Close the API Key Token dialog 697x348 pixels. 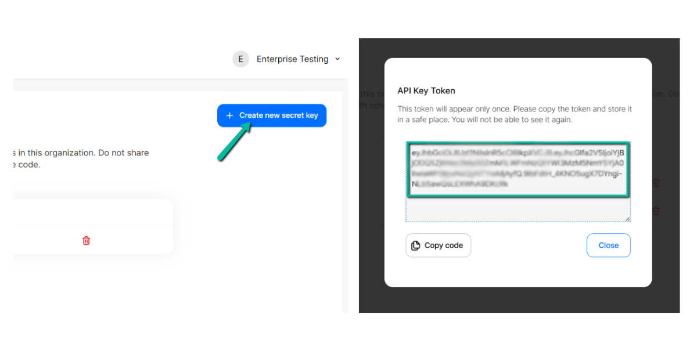tap(608, 245)
